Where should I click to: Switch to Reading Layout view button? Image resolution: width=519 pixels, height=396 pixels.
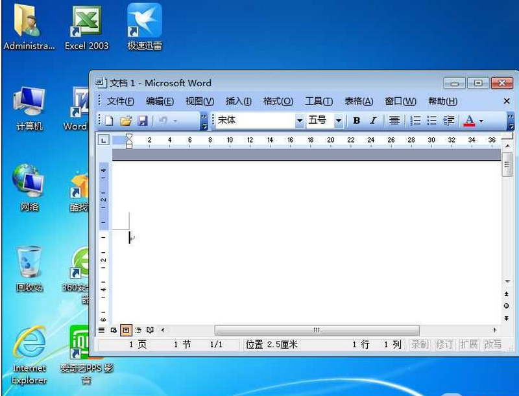(150, 330)
